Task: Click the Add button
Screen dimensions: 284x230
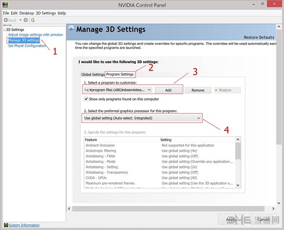Action: (x=168, y=90)
